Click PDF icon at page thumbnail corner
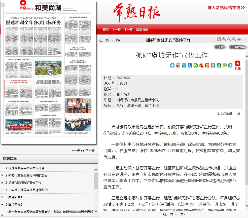Screen dimensions: 248x218 click(3, 5)
